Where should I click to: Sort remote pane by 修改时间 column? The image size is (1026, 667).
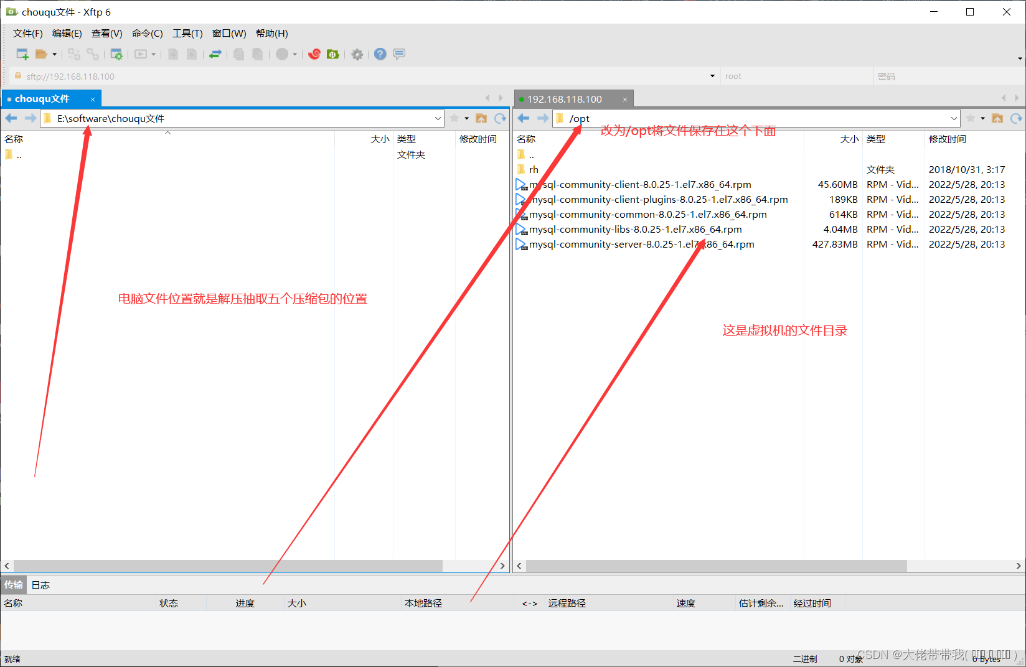click(948, 139)
